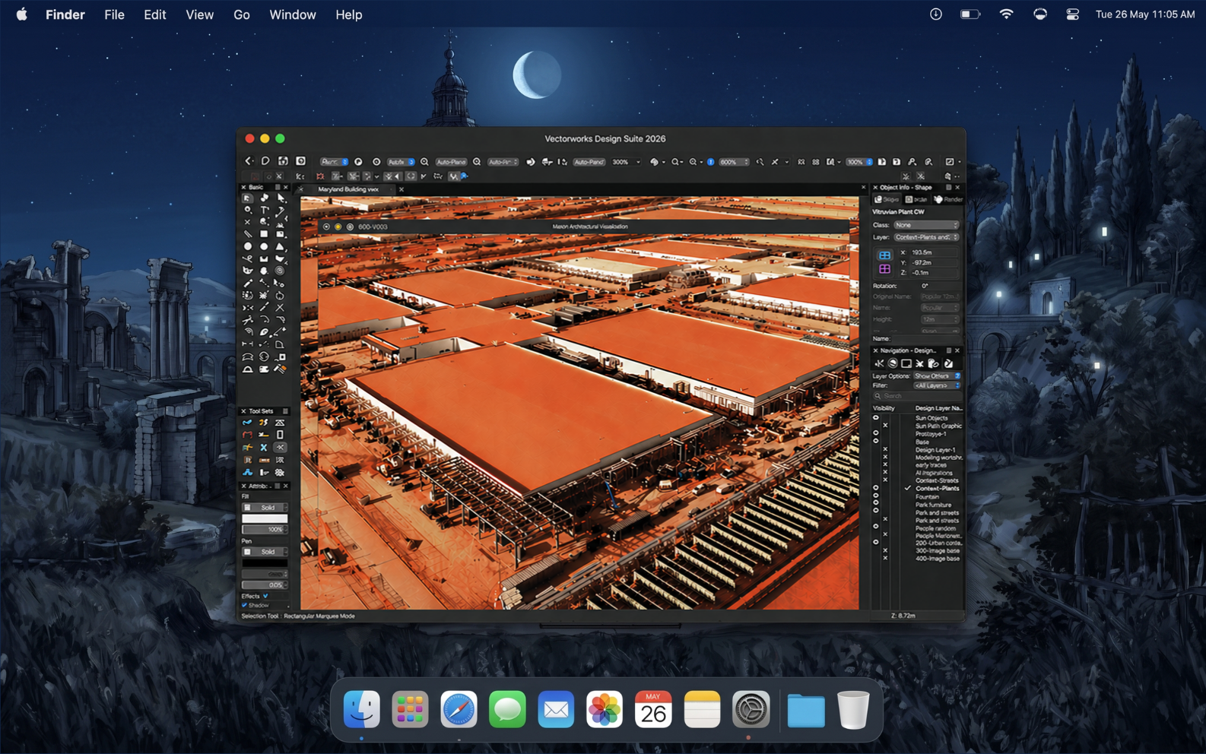The width and height of the screenshot is (1206, 754).
Task: Open the Layer dropdown in Object Info
Action: click(x=925, y=237)
